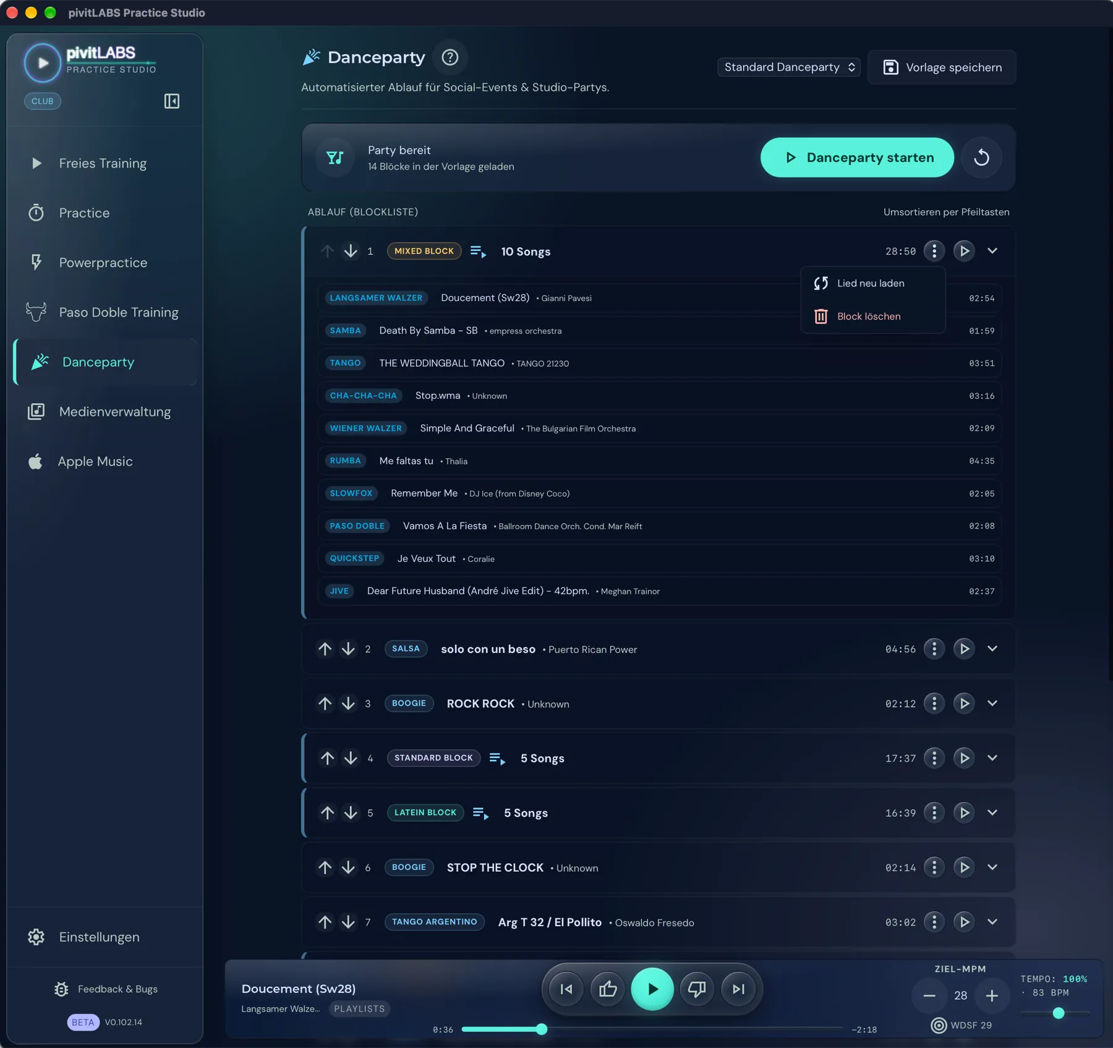1113x1048 pixels.
Task: Collapse the sidebar panel icon
Action: (171, 101)
